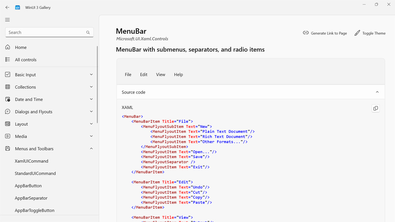This screenshot has height=222, width=395.
Task: Click the sidebar vertical scrollbar
Action: point(97,85)
